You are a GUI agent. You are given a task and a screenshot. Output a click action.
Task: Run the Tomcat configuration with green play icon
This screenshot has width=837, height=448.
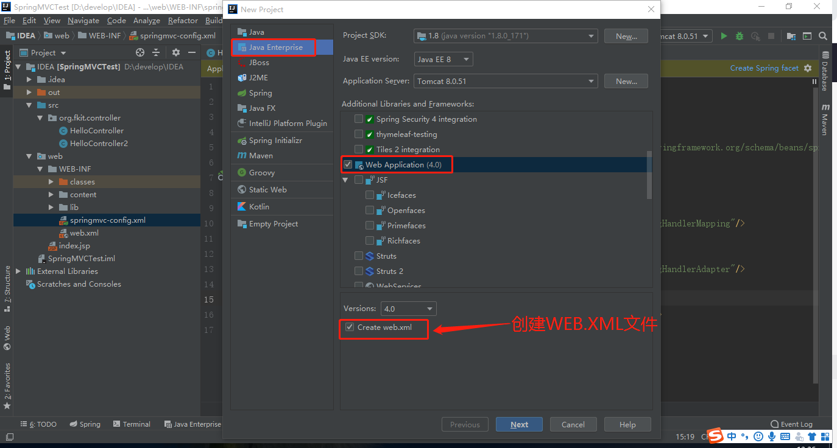tap(724, 36)
